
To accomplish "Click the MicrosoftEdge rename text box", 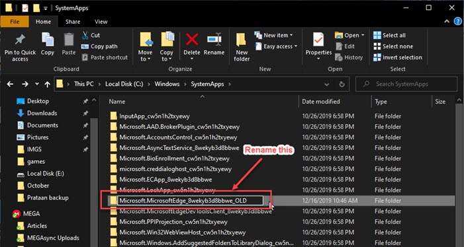I will click(x=190, y=201).
